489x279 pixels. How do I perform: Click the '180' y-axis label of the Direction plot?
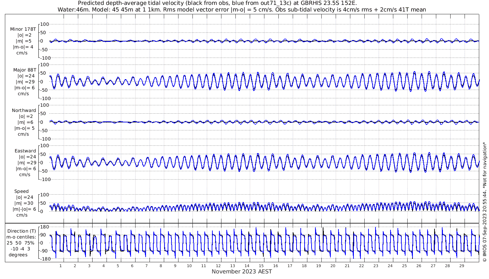click(44, 227)
